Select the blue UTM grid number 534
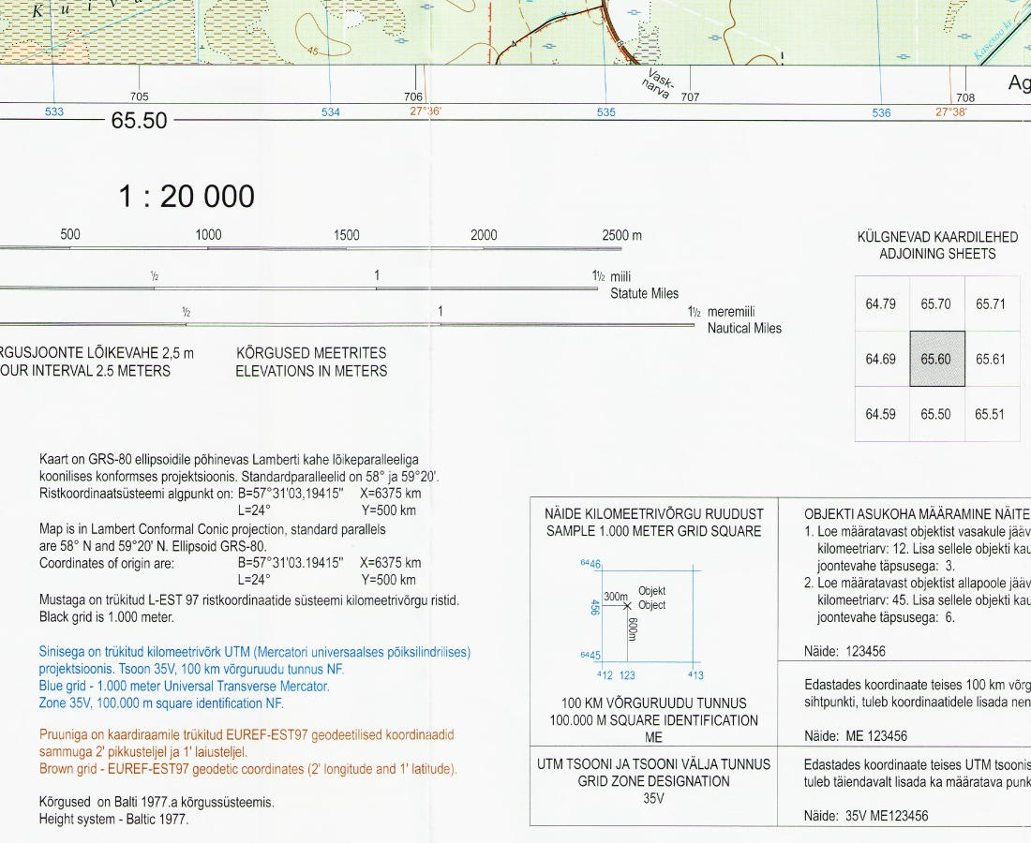The image size is (1031, 843). click(x=331, y=112)
